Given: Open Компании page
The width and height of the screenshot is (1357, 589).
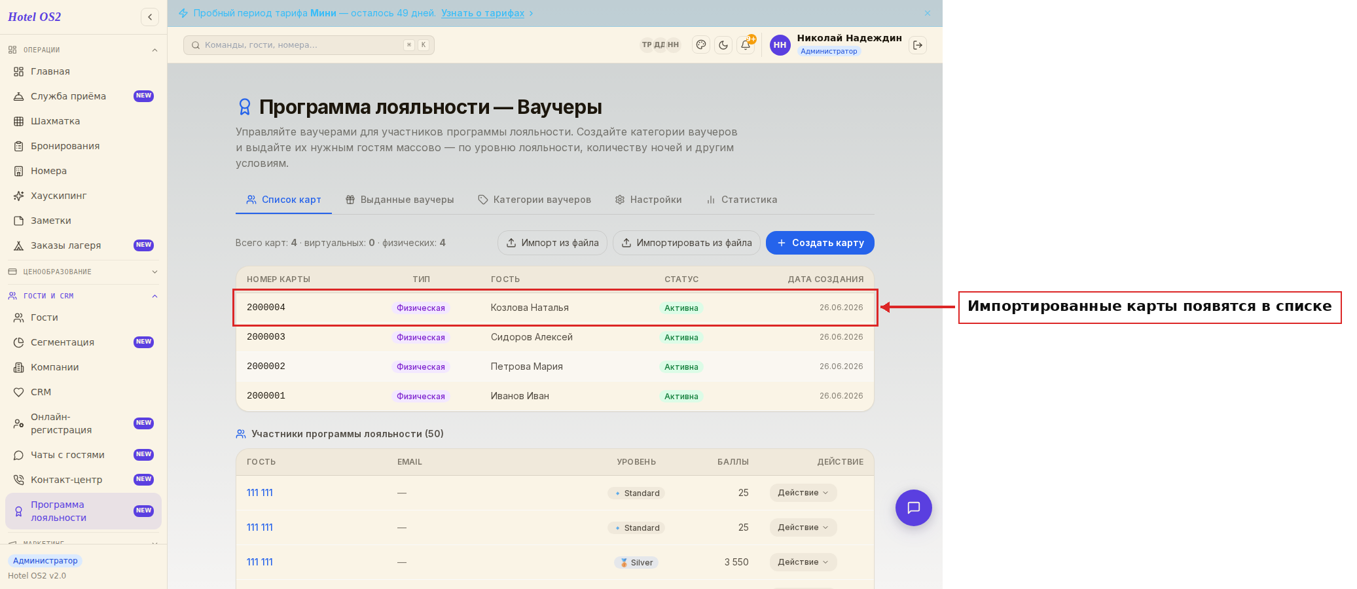Looking at the screenshot, I should (83, 367).
